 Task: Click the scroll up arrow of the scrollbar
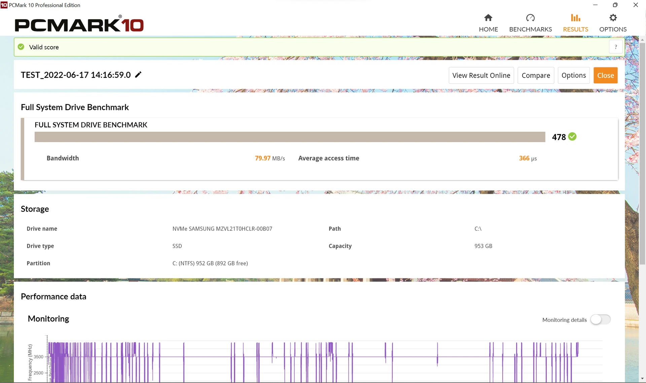click(x=642, y=40)
